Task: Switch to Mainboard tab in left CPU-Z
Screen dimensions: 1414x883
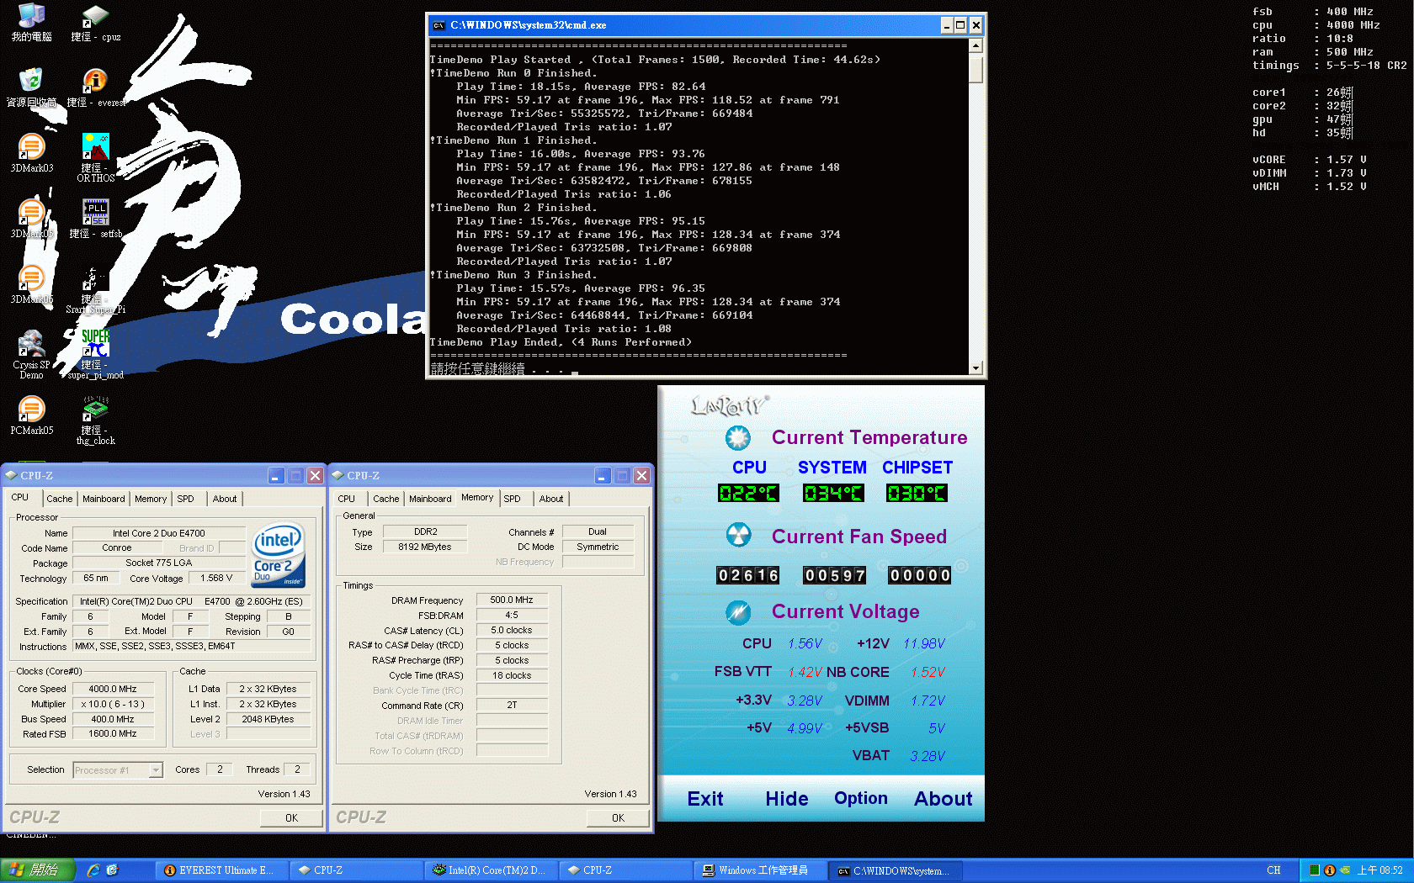Action: [x=104, y=499]
